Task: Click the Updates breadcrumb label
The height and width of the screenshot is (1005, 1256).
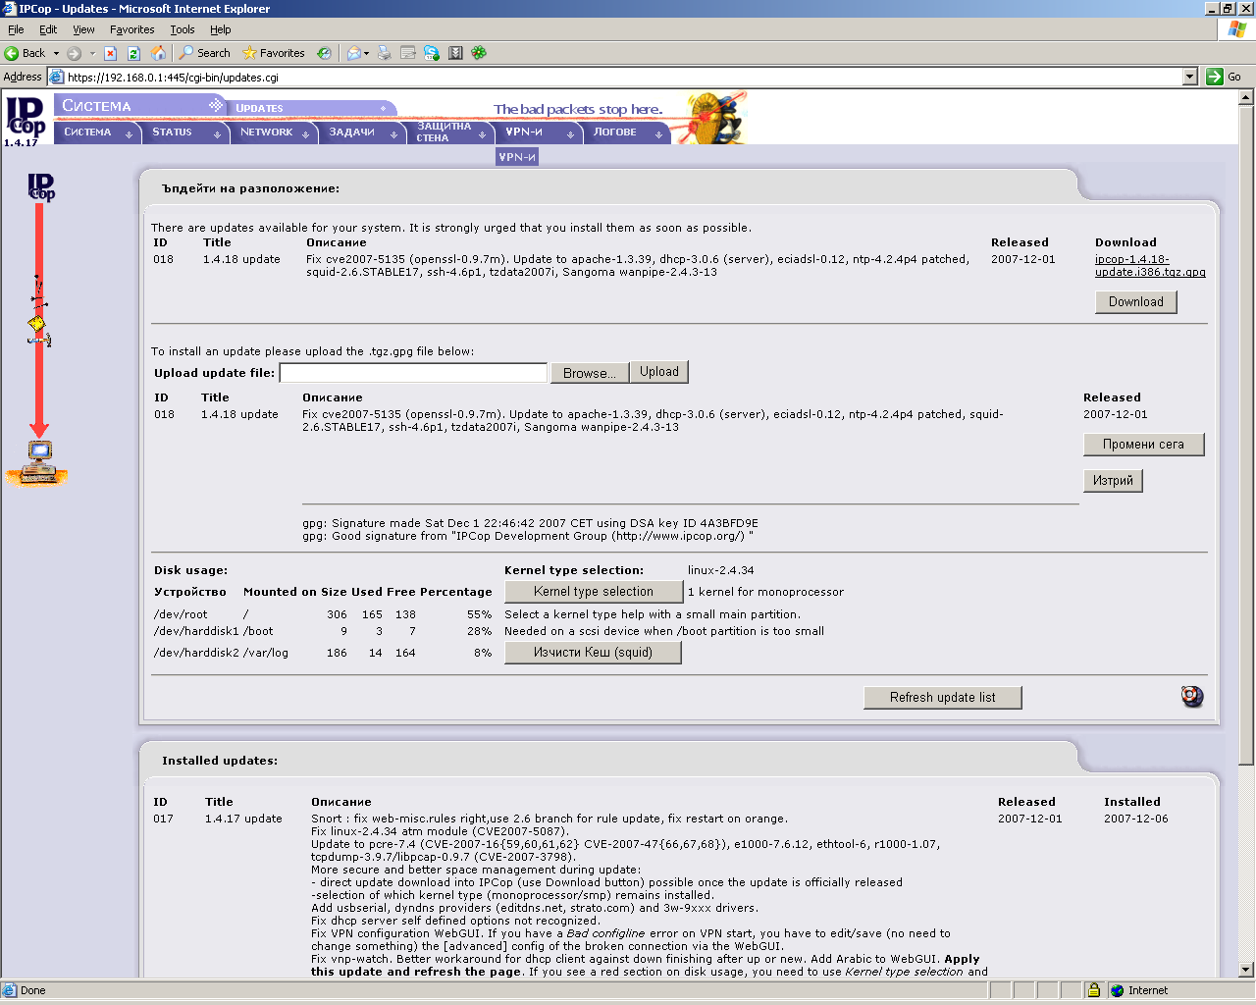Action: [x=259, y=108]
